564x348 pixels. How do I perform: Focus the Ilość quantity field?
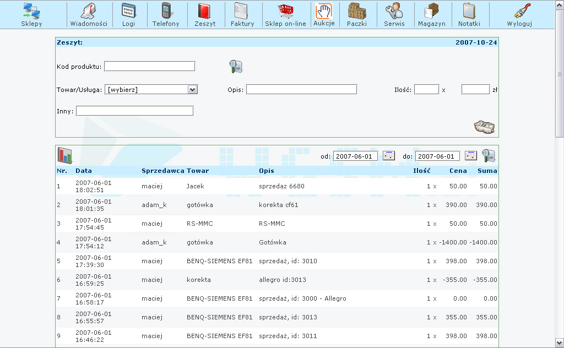click(x=427, y=89)
